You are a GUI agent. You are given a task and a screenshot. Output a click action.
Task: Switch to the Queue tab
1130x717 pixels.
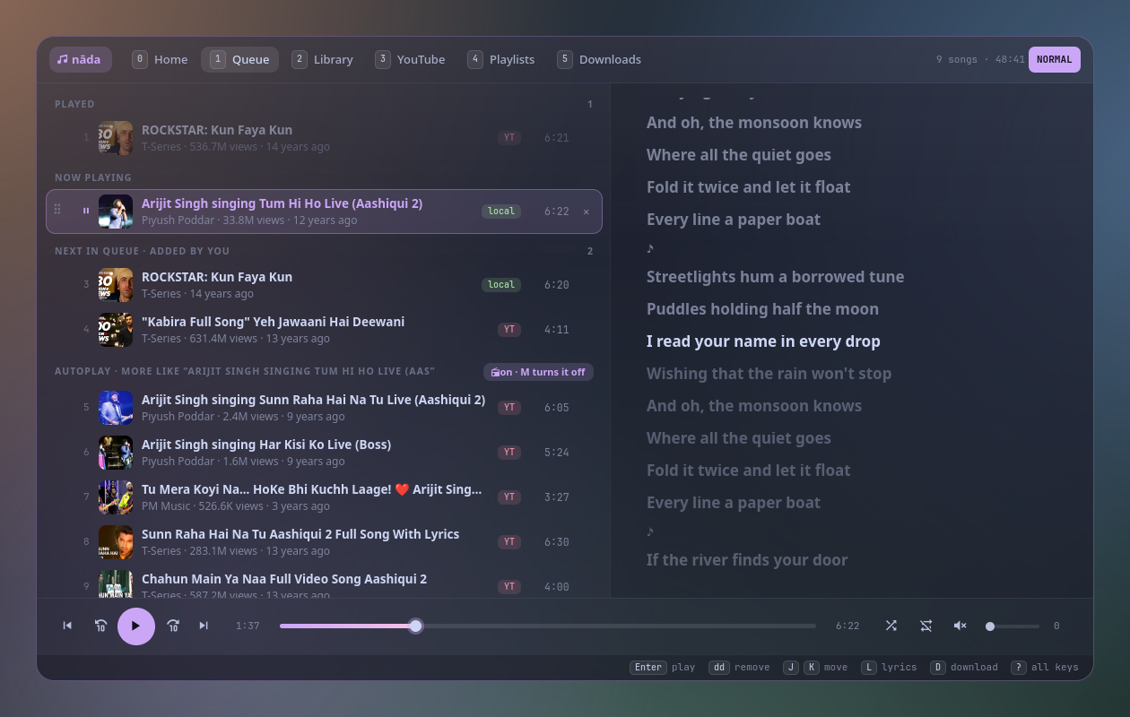239,59
